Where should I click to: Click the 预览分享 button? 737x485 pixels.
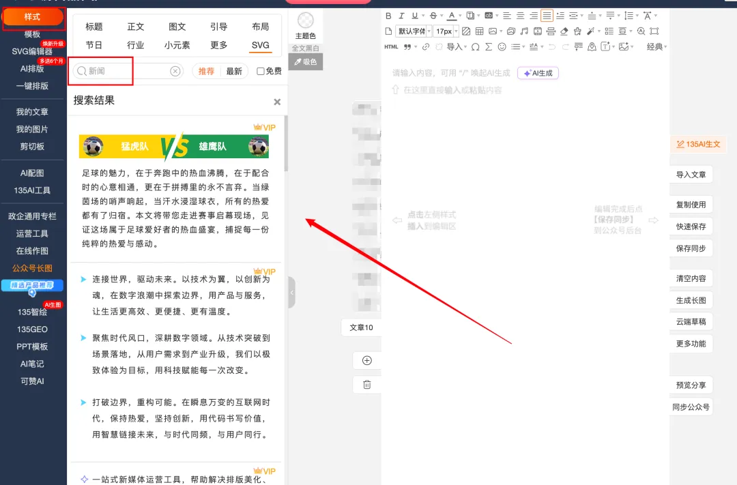coord(691,385)
